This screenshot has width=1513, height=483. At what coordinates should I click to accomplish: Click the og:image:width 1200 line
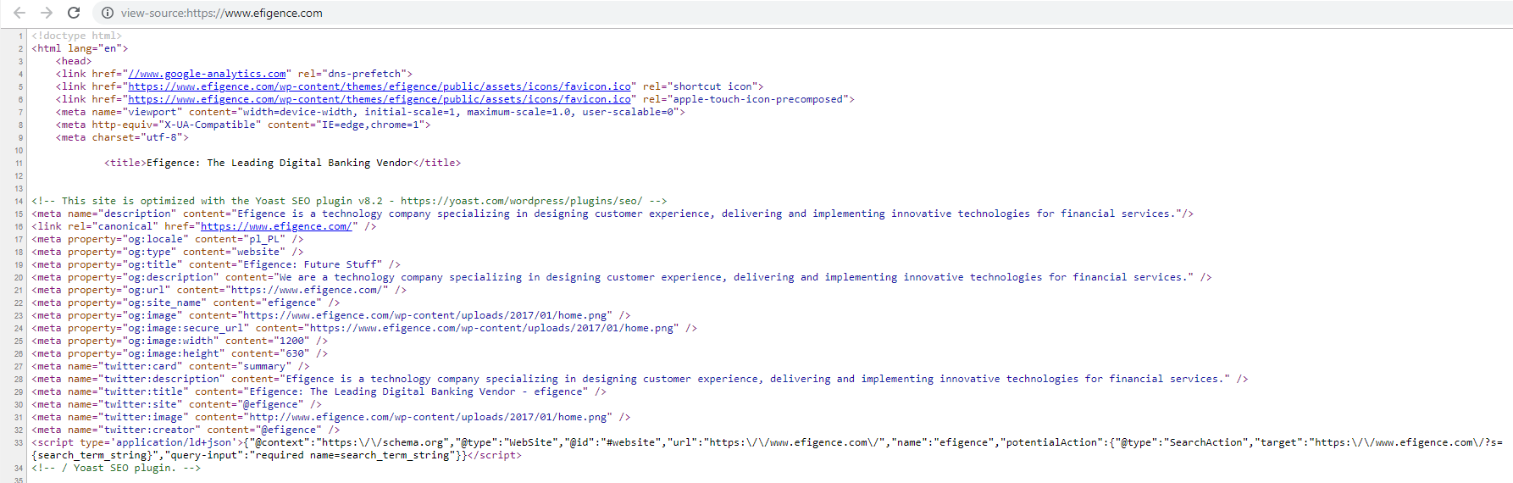coord(180,341)
